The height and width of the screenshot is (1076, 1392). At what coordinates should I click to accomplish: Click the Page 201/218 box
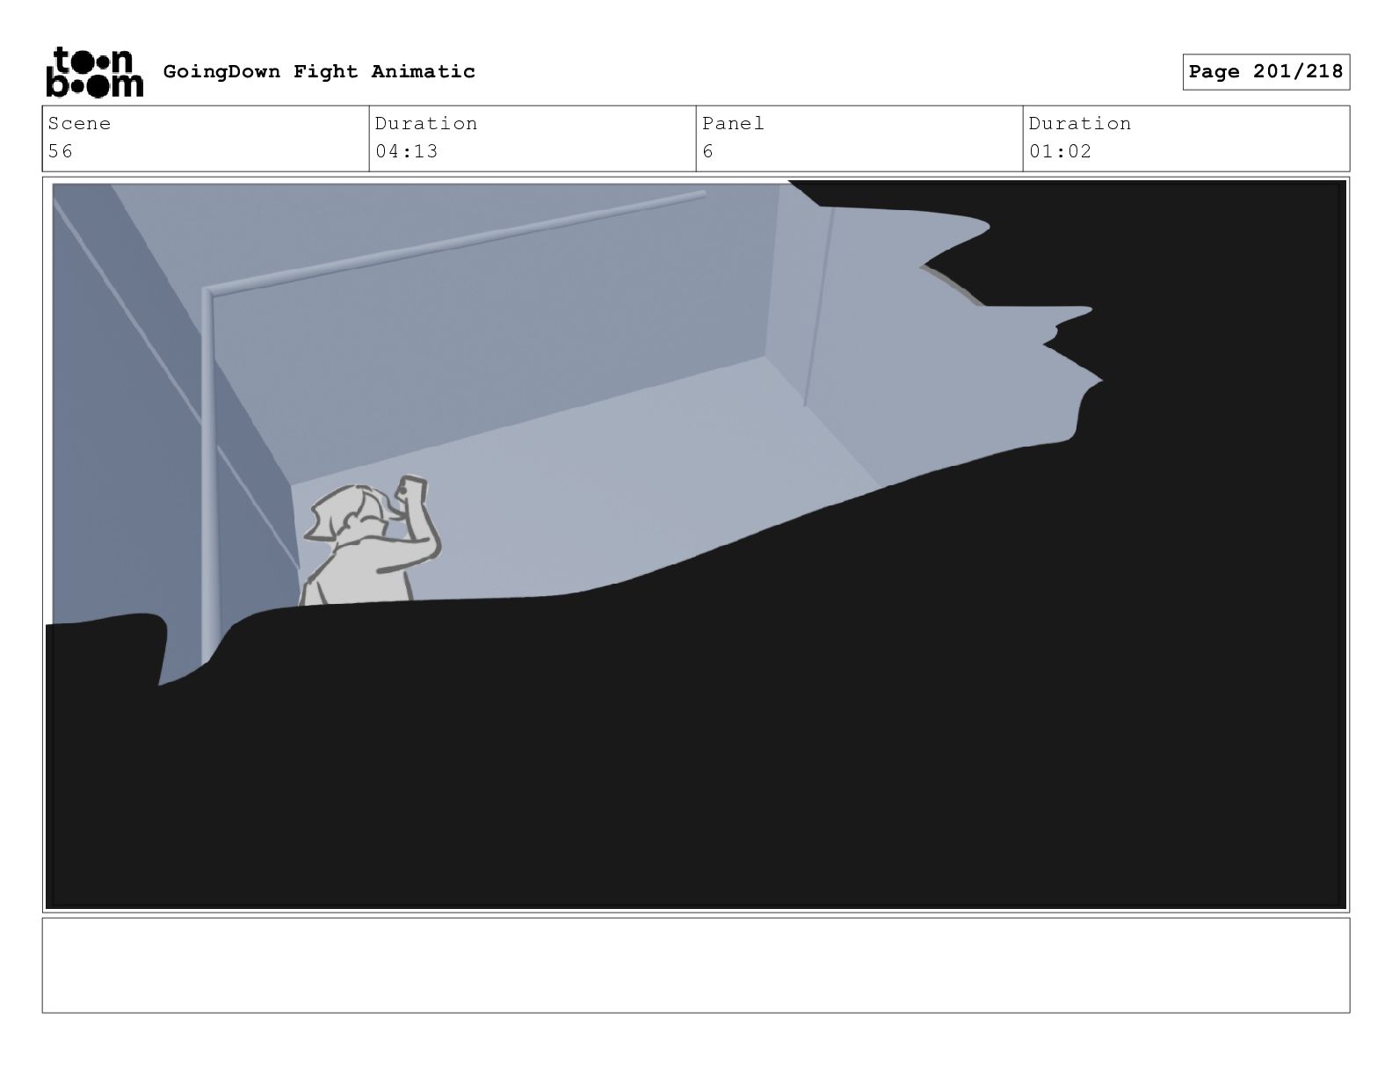tap(1265, 72)
